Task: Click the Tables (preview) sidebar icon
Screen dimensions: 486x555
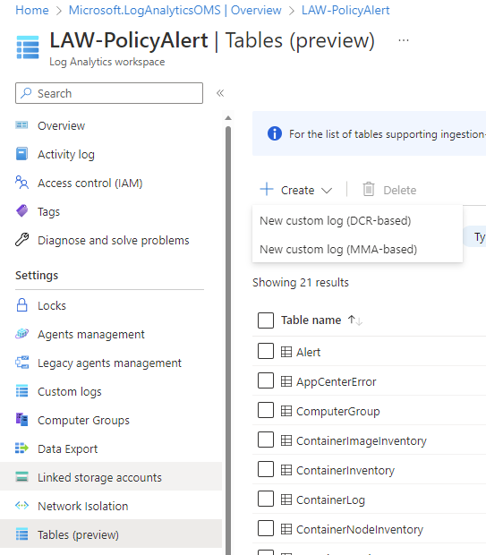Action: [21, 534]
